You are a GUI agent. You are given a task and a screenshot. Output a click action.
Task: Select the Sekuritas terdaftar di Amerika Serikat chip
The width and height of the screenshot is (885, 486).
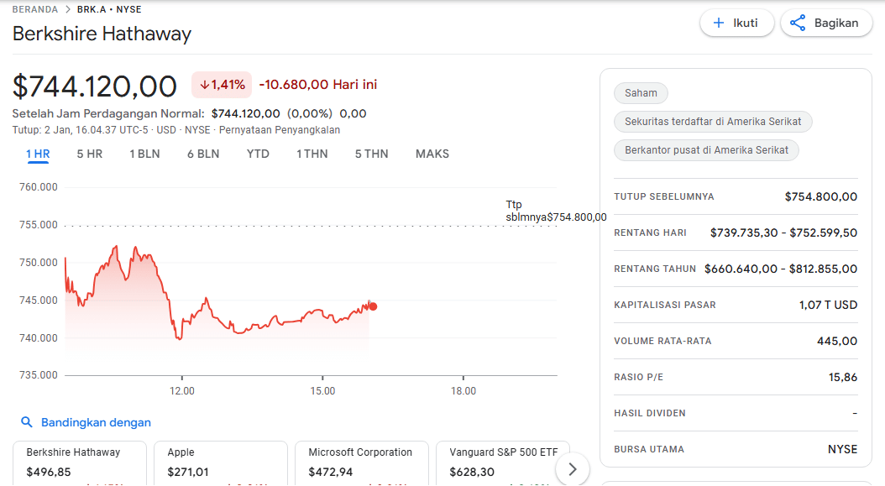tap(713, 121)
